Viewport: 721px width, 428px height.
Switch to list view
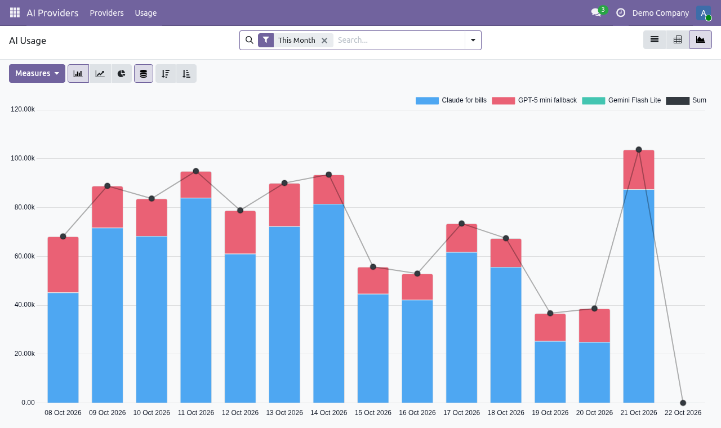point(655,39)
